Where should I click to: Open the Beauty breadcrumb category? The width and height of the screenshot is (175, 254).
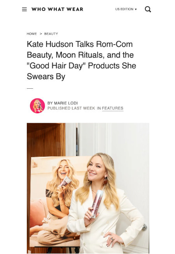[x=51, y=34]
